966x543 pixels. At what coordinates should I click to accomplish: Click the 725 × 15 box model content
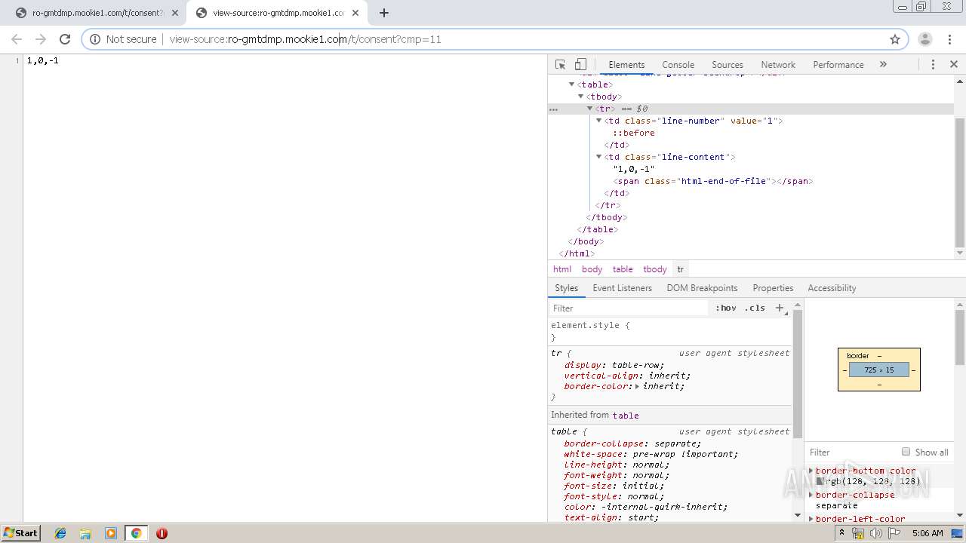pyautogui.click(x=879, y=370)
